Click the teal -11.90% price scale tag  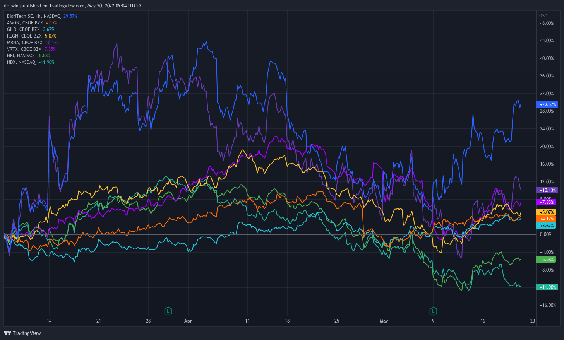(x=547, y=287)
